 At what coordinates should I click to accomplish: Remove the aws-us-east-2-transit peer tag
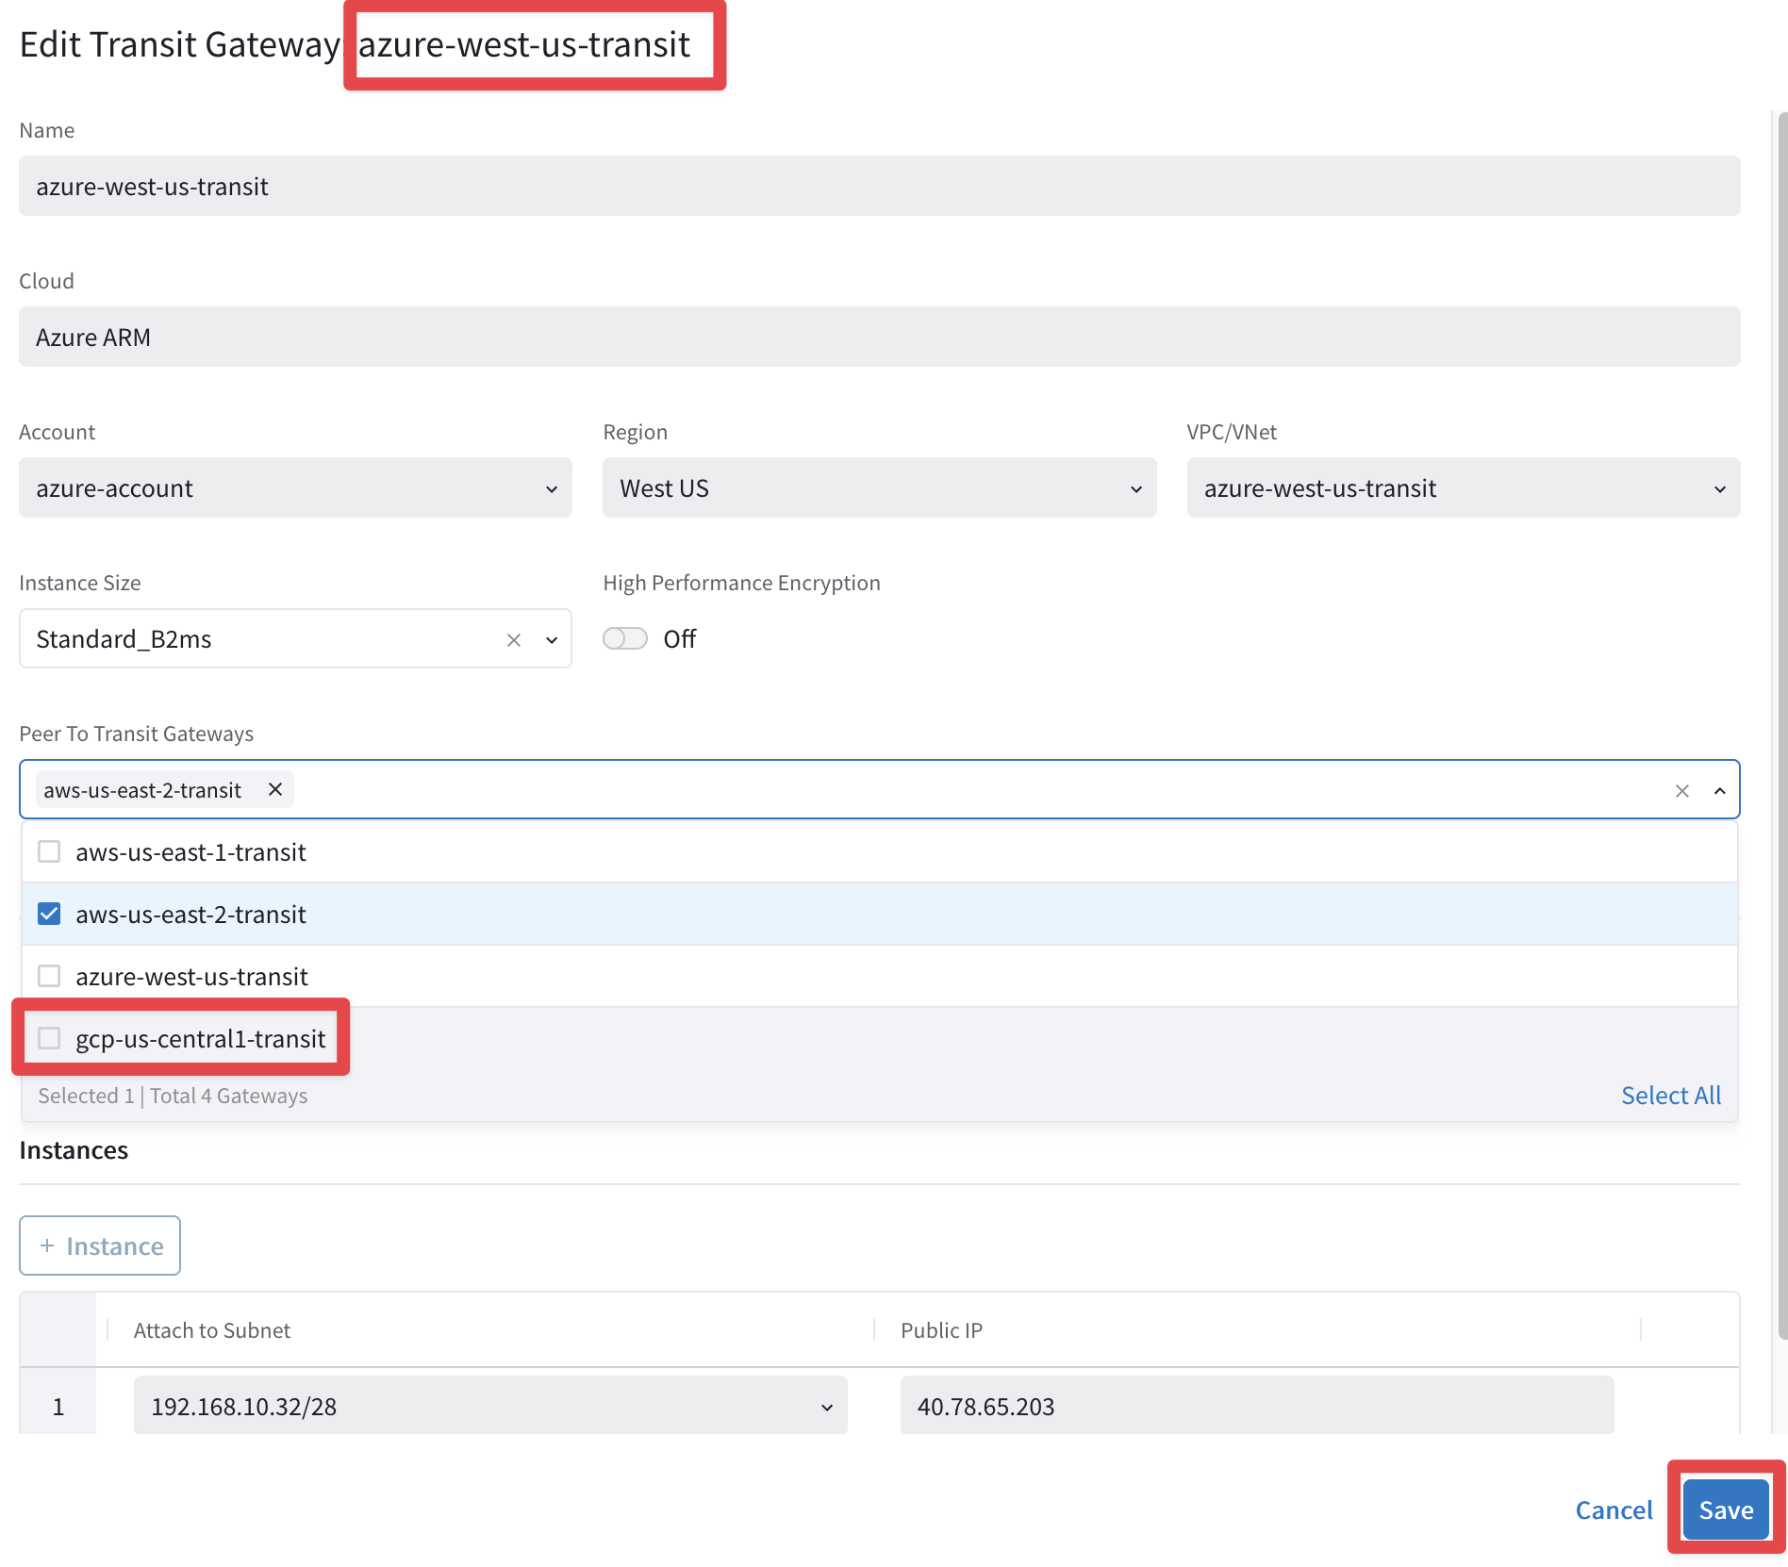coord(275,789)
